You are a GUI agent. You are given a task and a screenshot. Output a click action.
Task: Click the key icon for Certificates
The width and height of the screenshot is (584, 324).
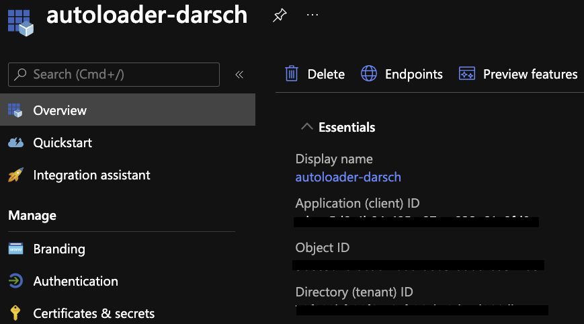tap(15, 313)
